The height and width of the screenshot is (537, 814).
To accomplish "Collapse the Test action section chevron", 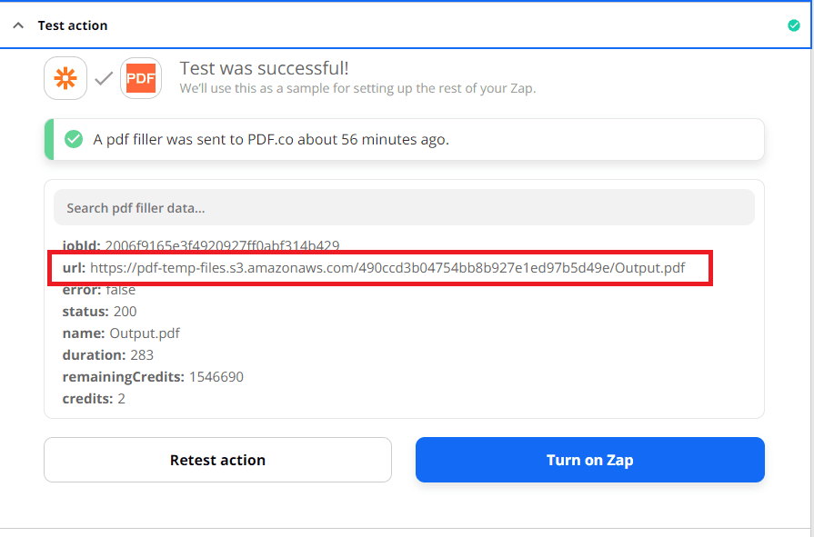I will pos(17,25).
